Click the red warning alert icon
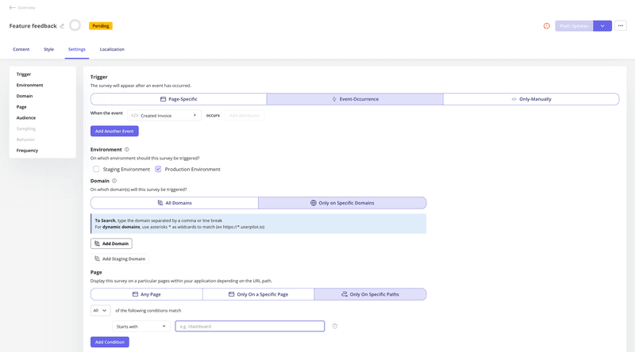This screenshot has width=635, height=352. (x=546, y=26)
